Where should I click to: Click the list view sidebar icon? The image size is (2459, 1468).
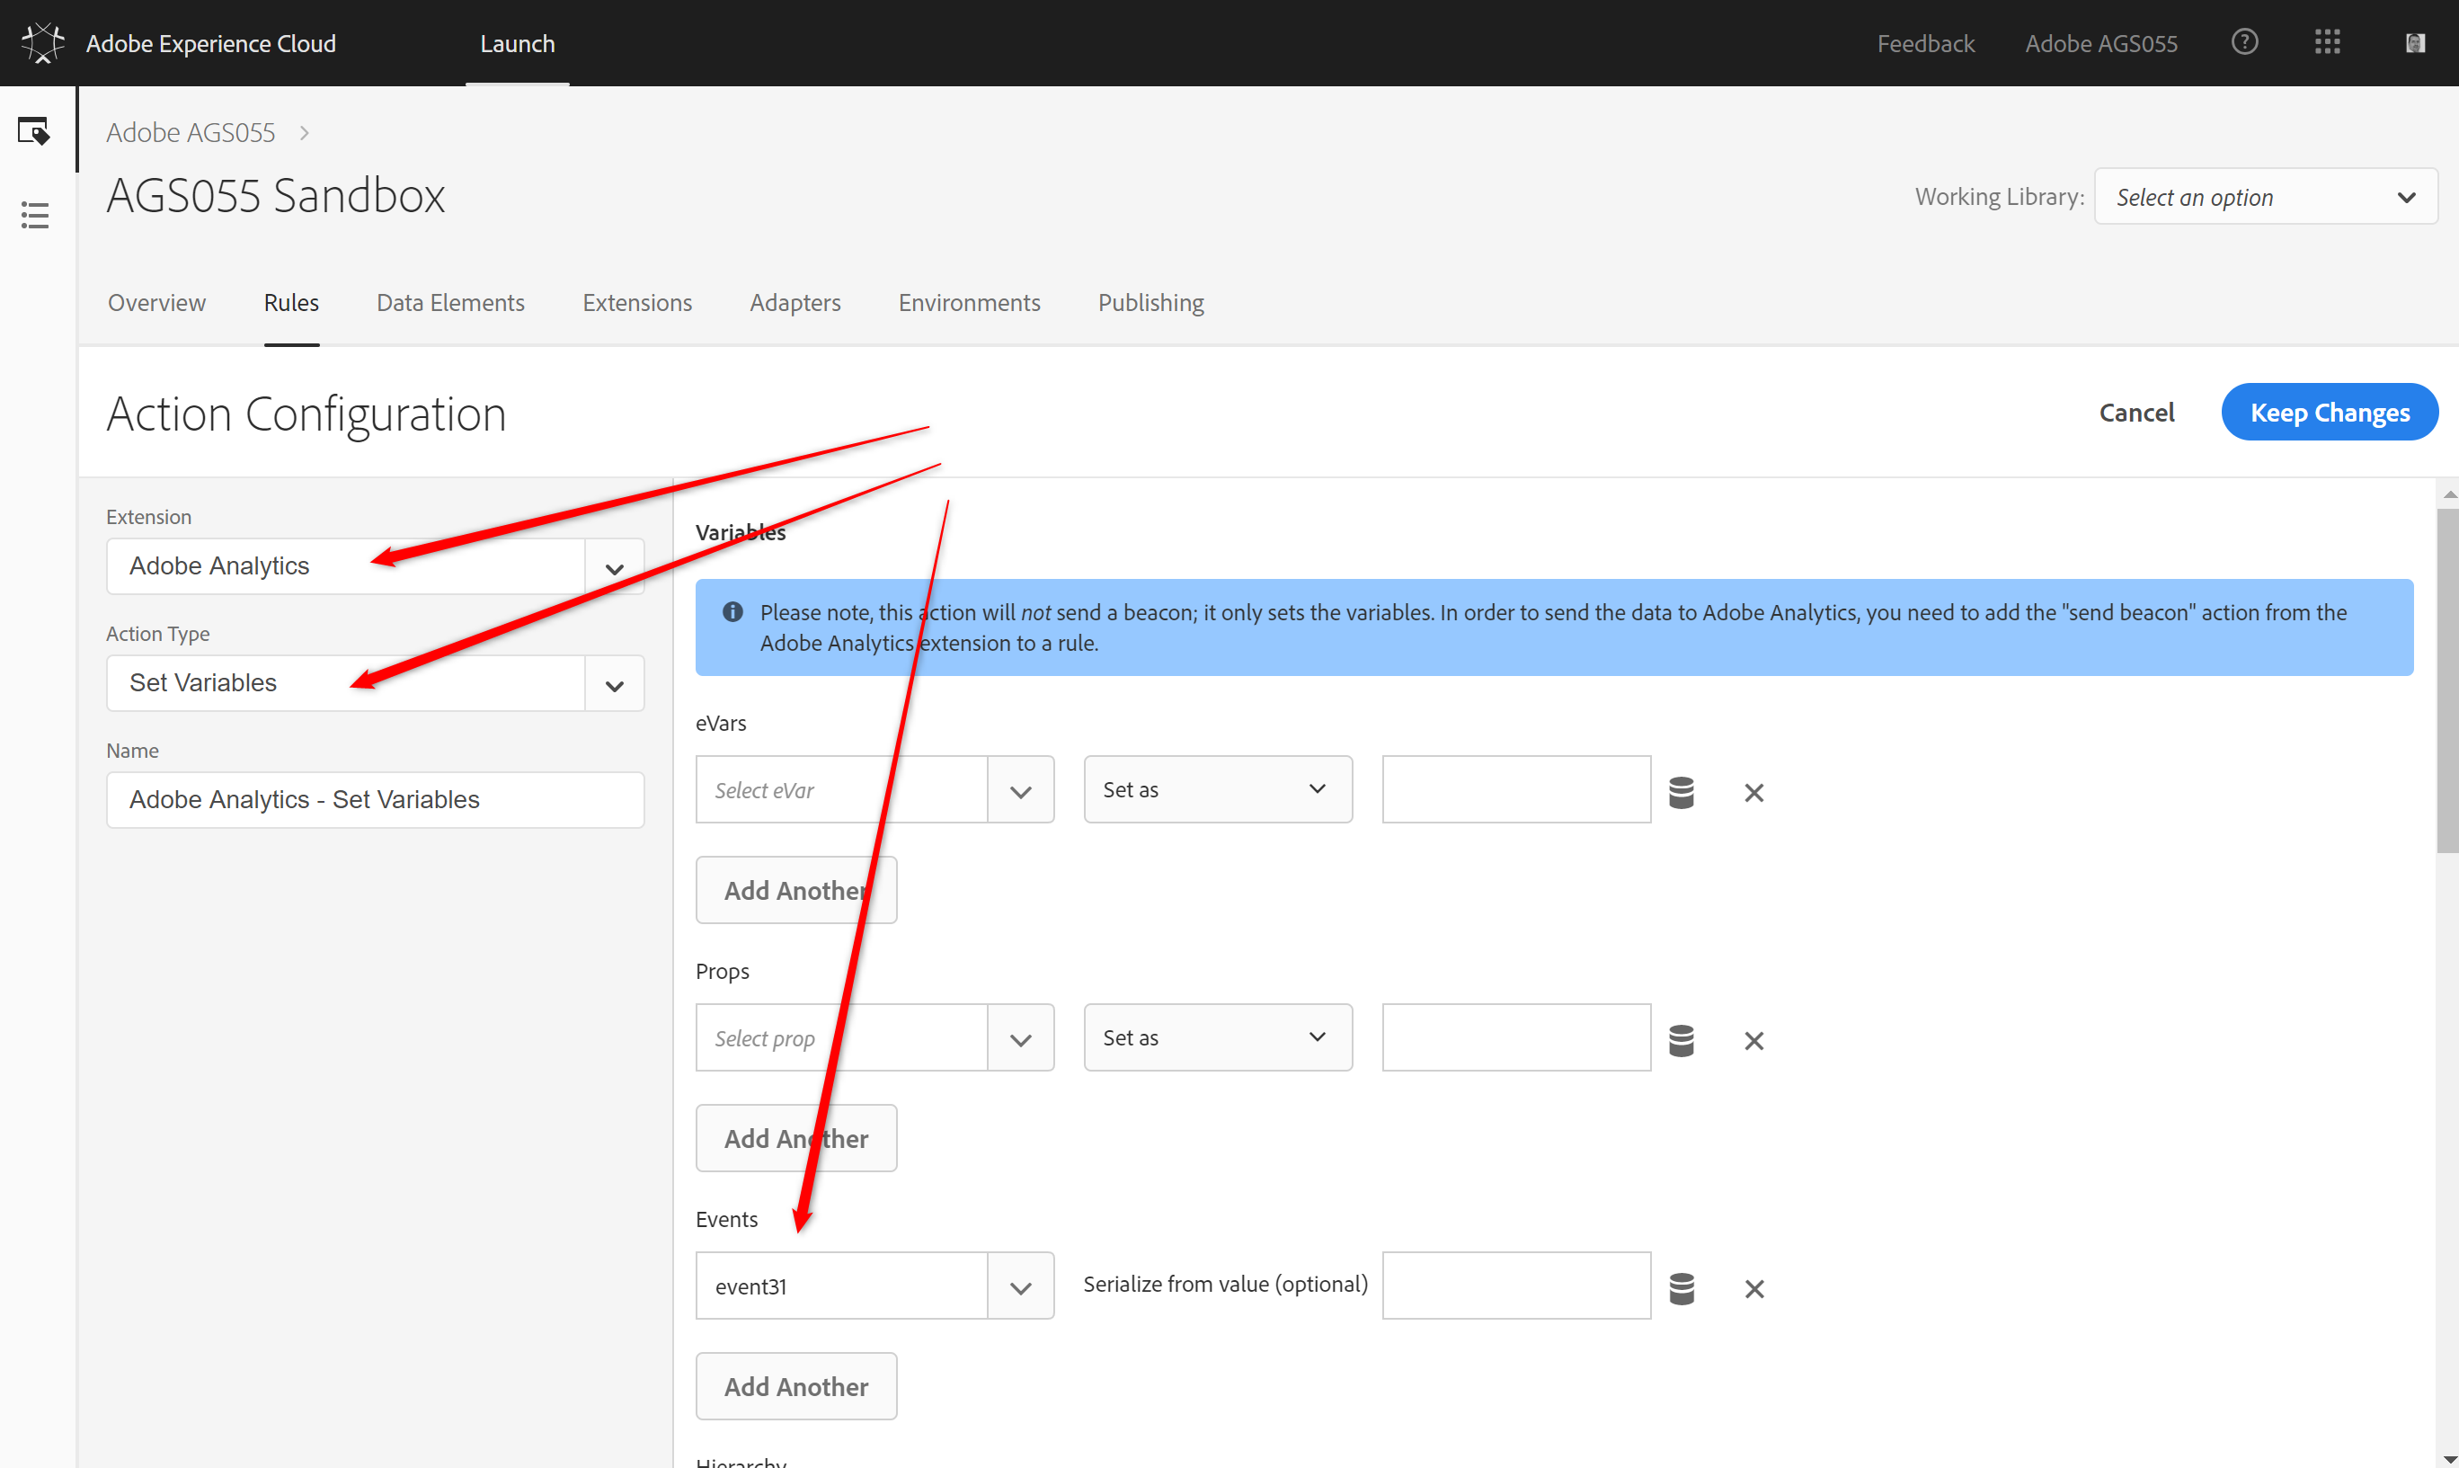[x=35, y=215]
